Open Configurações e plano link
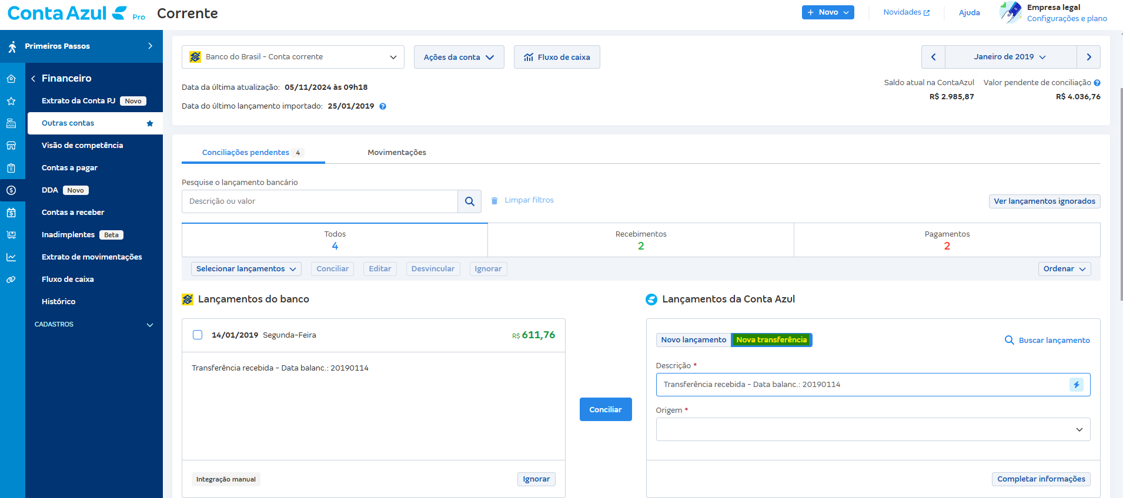 pos(1067,19)
